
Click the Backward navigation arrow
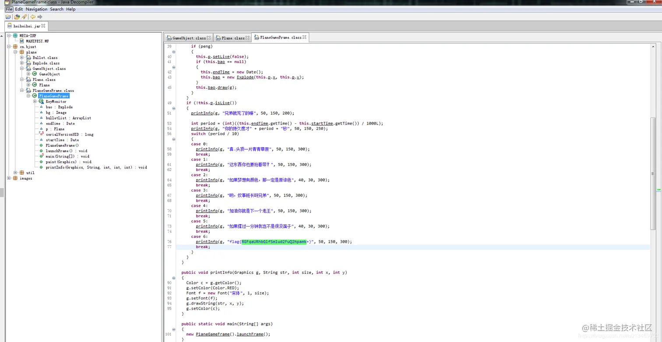point(33,17)
